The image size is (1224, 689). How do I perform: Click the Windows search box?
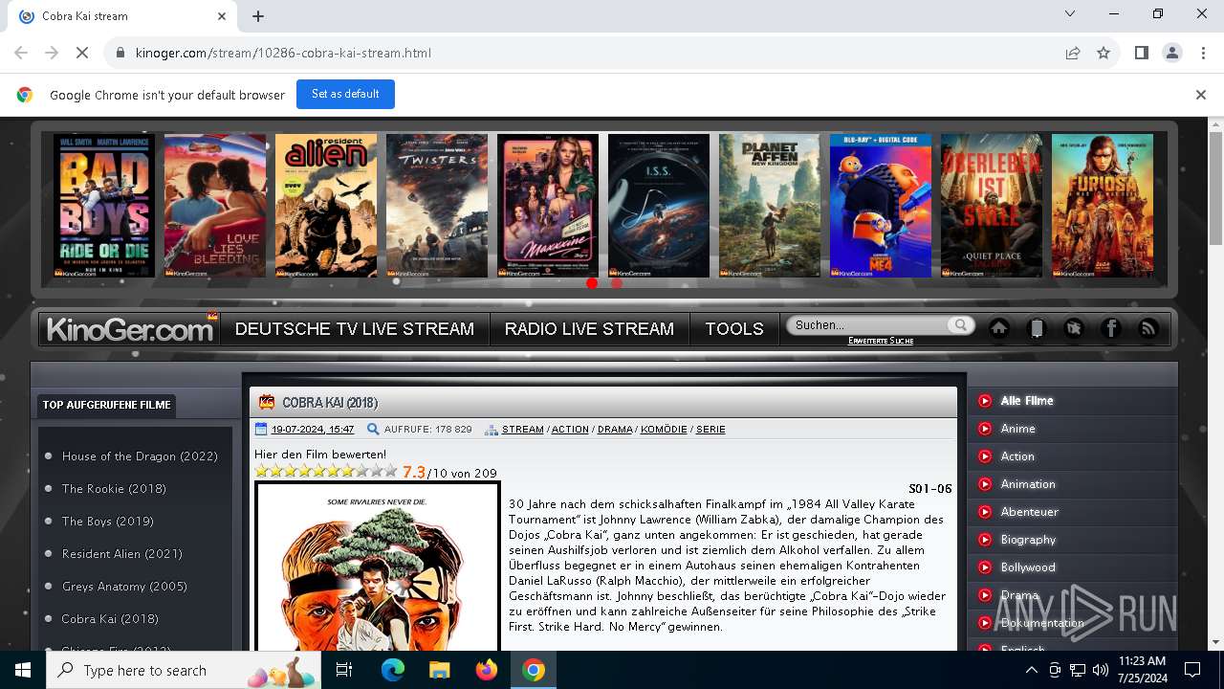click(186, 670)
